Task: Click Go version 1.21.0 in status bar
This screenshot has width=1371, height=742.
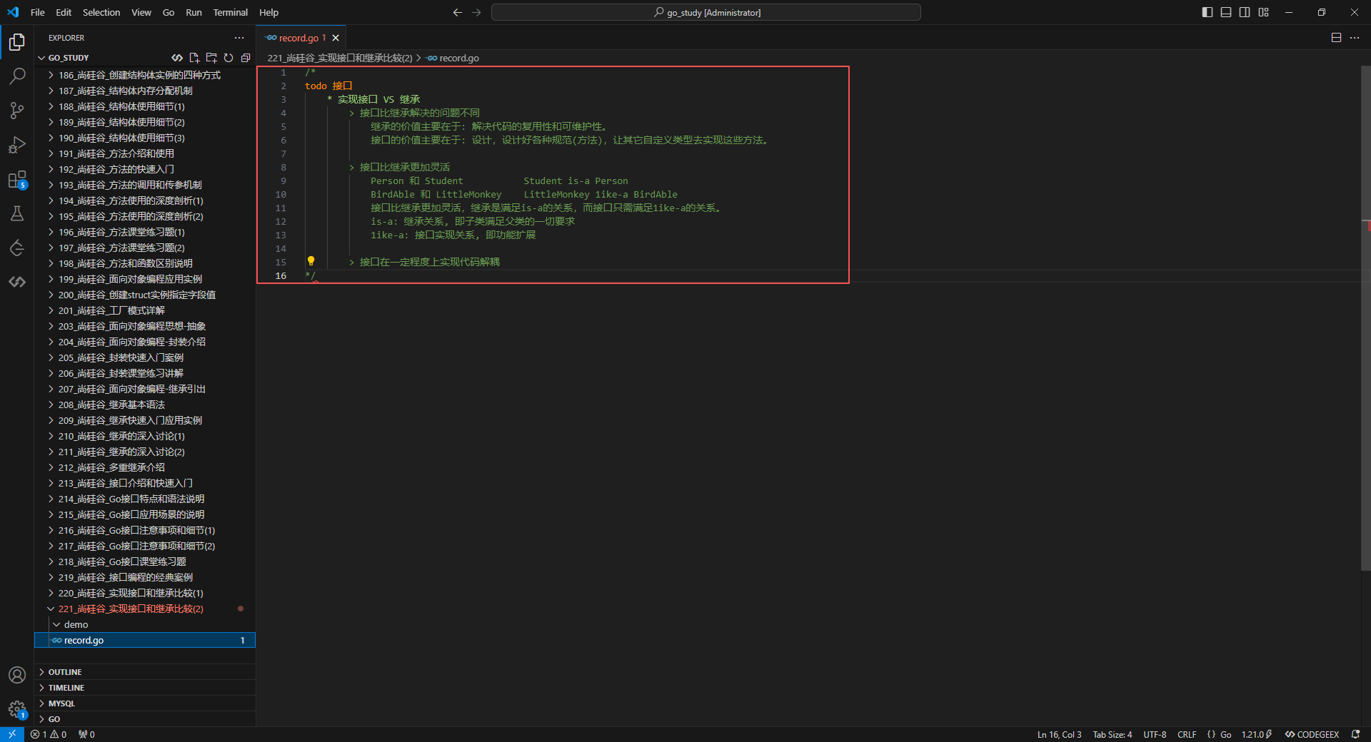Action: pyautogui.click(x=1257, y=734)
